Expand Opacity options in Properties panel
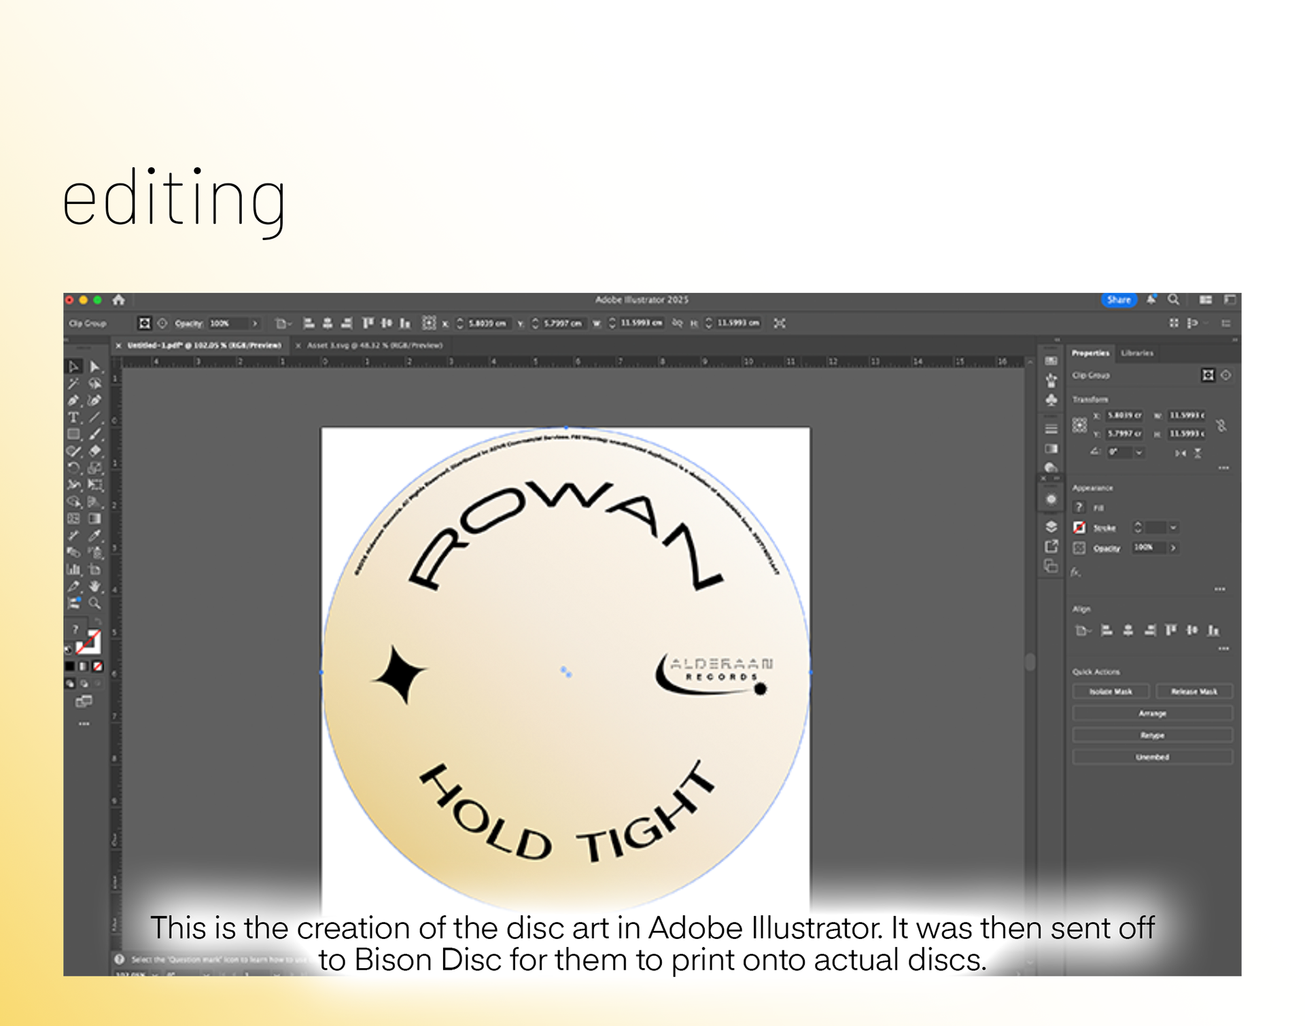The image size is (1305, 1026). tap(1173, 548)
